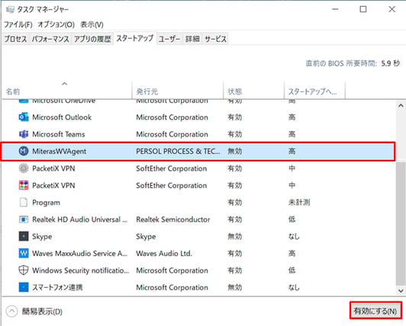The width and height of the screenshot is (406, 326).
Task: Click the Waves MaxxAudio Service icon
Action: (x=24, y=254)
